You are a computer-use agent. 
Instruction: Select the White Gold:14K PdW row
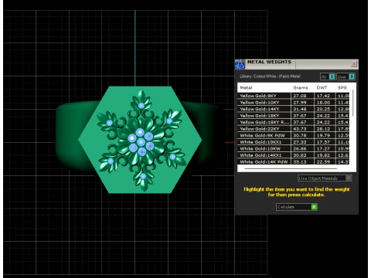pyautogui.click(x=294, y=162)
